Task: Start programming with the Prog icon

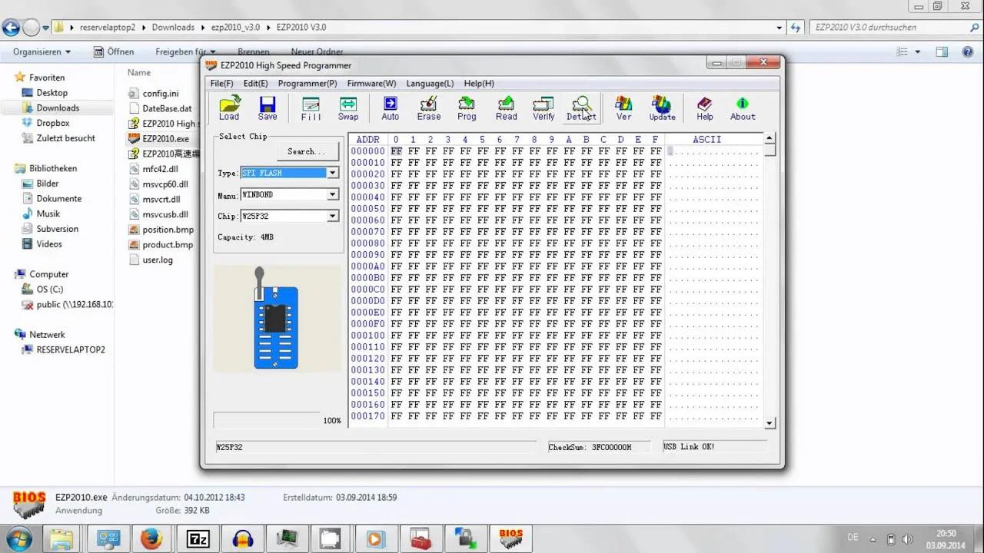Action: tap(467, 108)
